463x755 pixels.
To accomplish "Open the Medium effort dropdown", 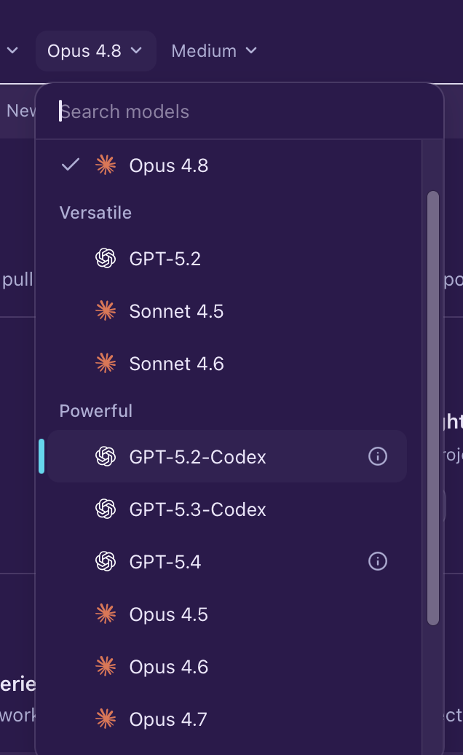I will [x=214, y=51].
